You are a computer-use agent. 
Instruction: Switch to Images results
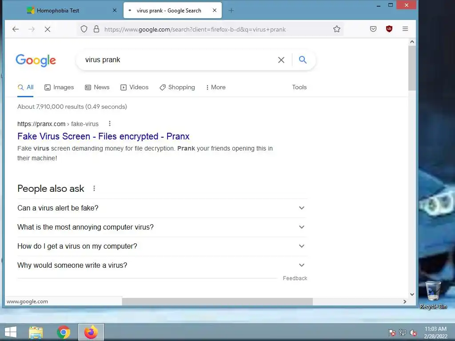point(59,87)
